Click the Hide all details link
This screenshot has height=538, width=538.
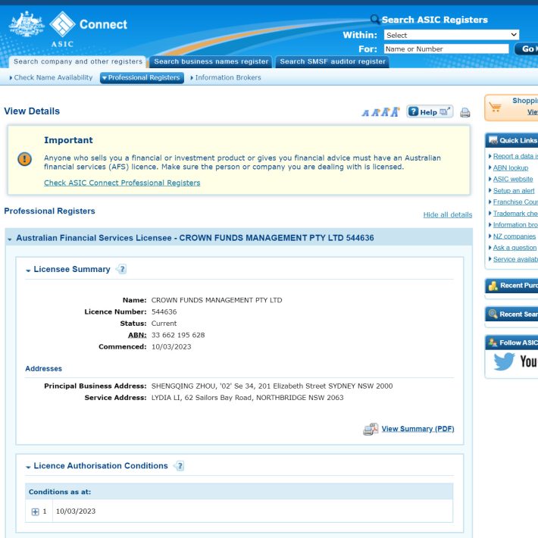[x=447, y=215]
